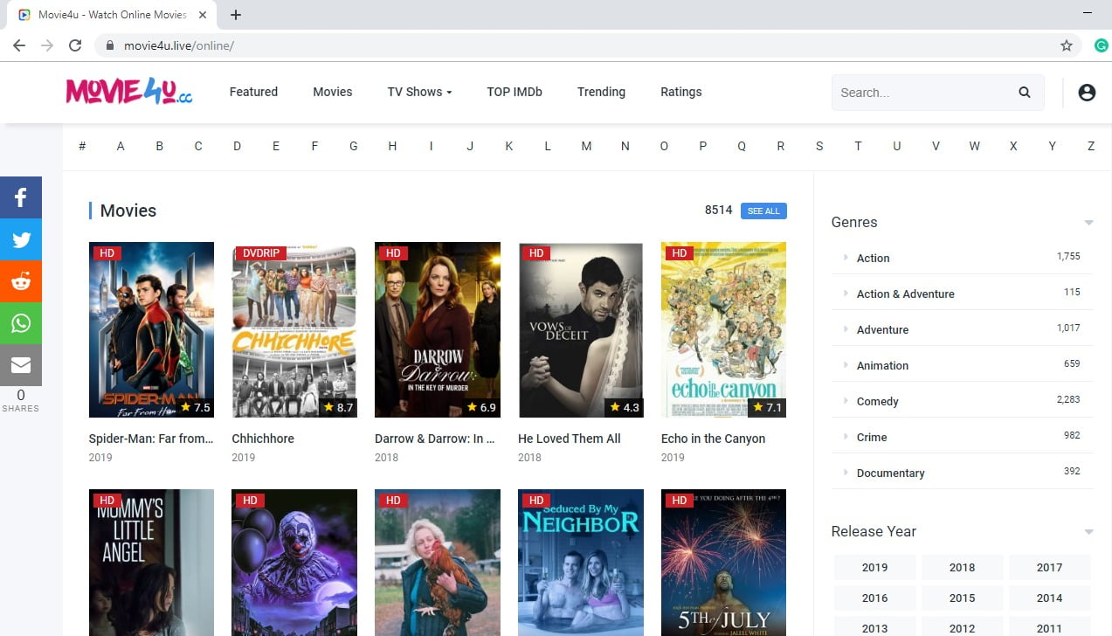Select the Comedy genre link
The image size is (1112, 636).
click(x=877, y=401)
